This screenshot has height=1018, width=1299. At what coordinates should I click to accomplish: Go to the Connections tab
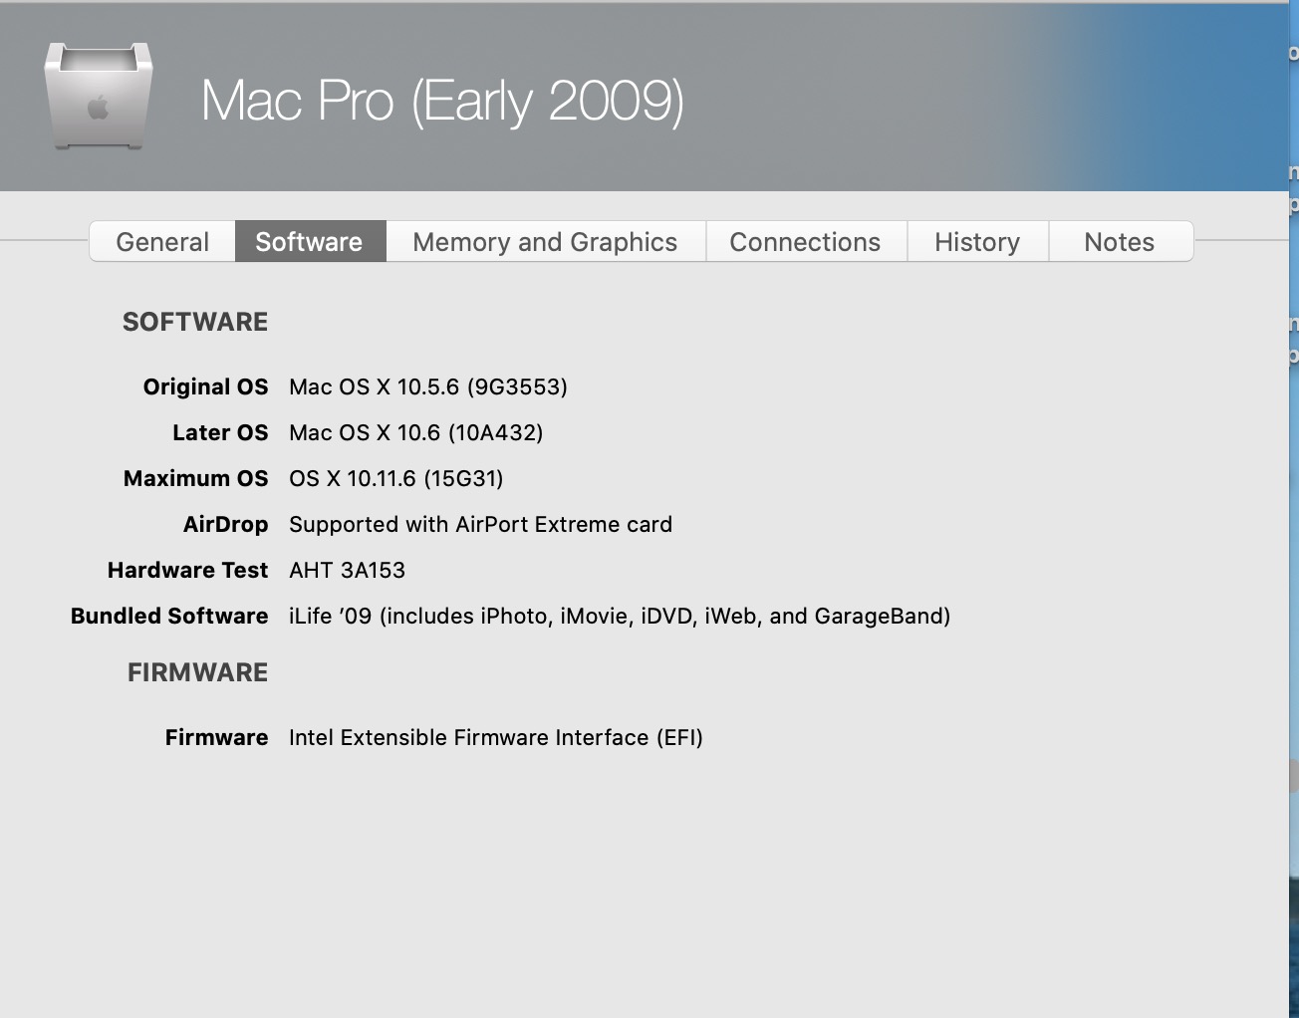[805, 242]
